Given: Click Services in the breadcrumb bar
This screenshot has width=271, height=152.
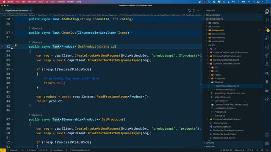Looking at the screenshot, I should (x=42, y=15).
